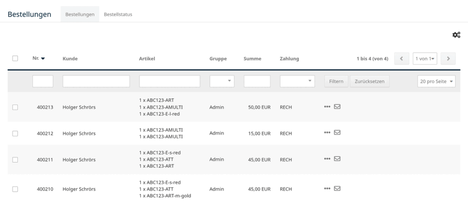This screenshot has width=468, height=209.
Task: Go to previous page arrow
Action: [x=402, y=59]
